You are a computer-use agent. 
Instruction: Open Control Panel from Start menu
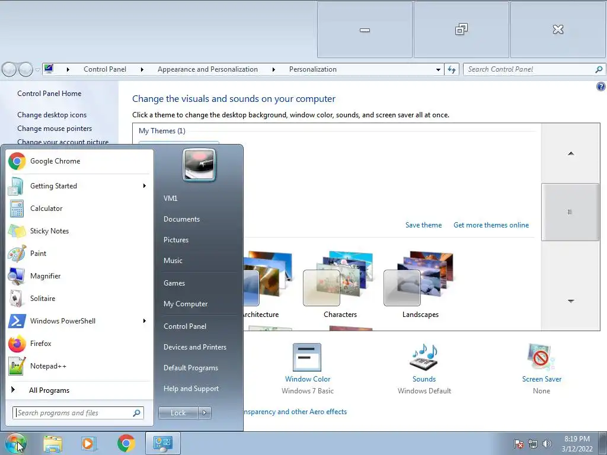185,326
